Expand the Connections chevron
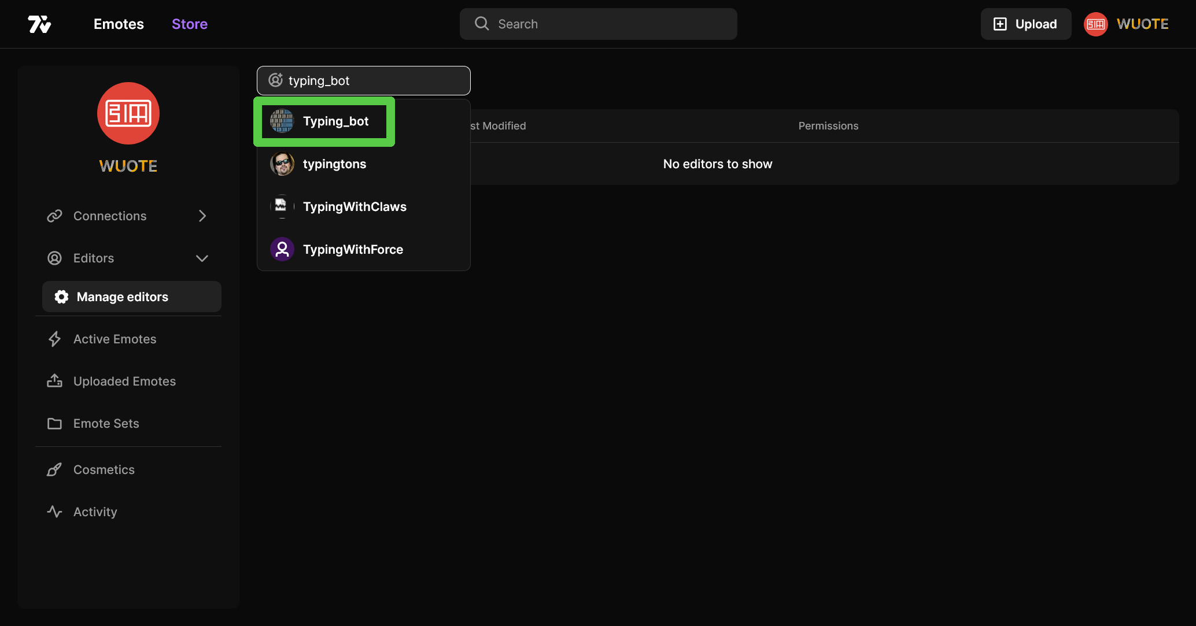Image resolution: width=1196 pixels, height=626 pixels. pyautogui.click(x=202, y=216)
